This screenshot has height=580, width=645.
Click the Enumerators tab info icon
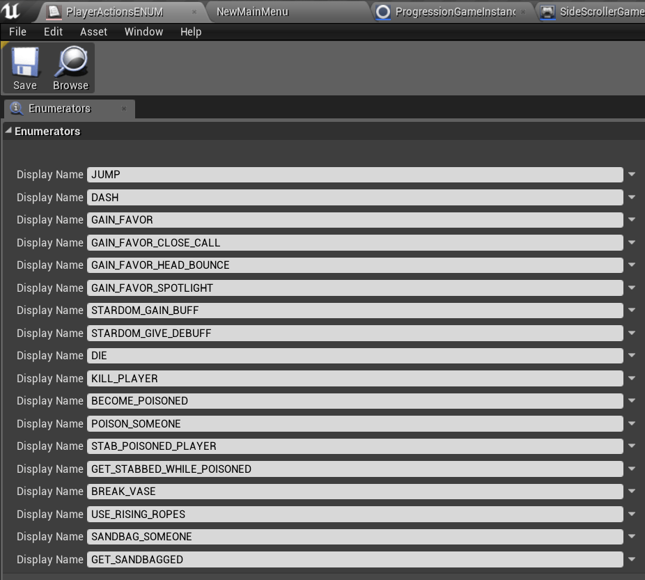[17, 109]
